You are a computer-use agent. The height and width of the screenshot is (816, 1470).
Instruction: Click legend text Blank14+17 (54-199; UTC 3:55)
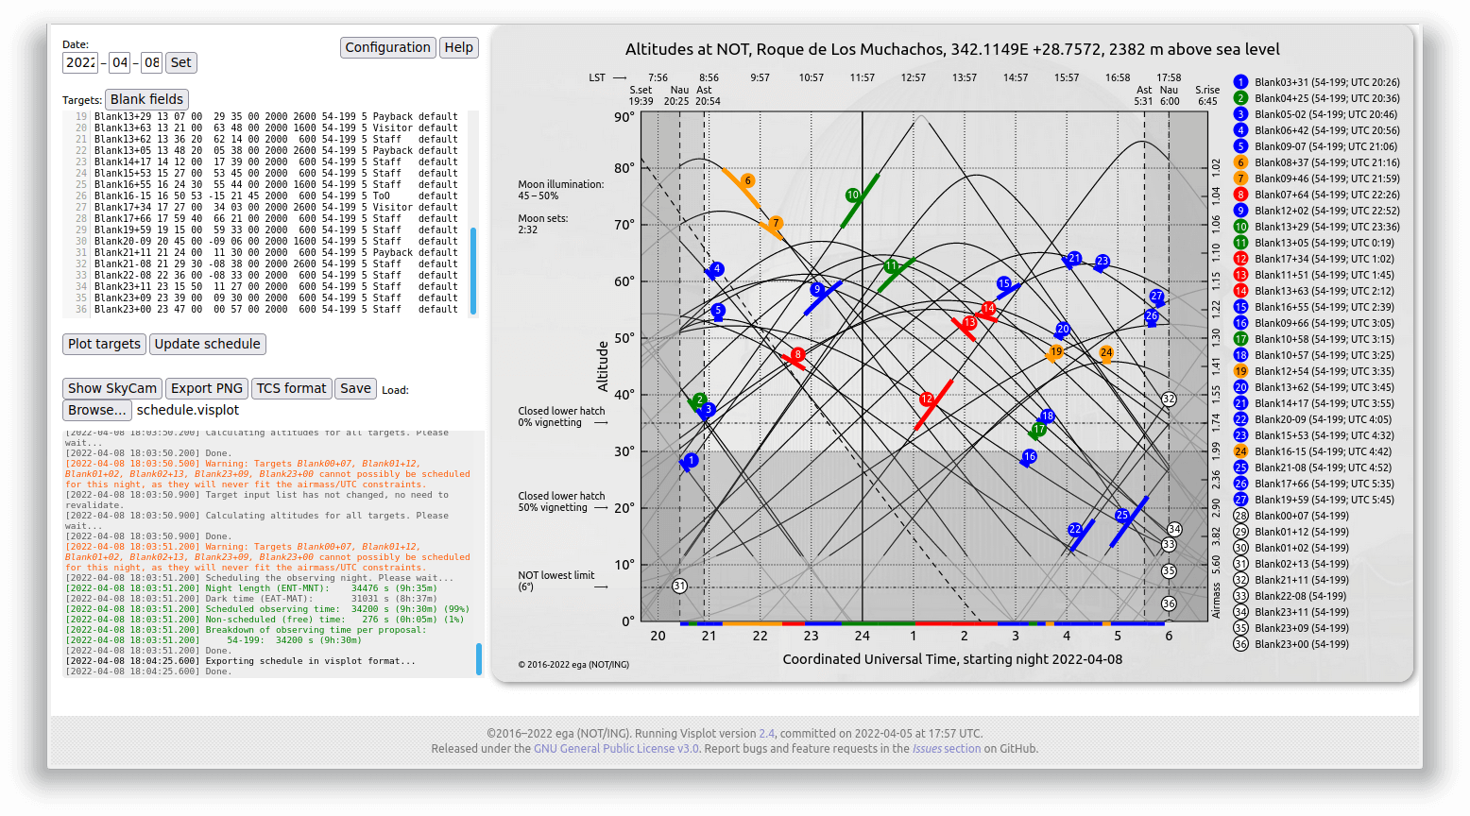(x=1325, y=403)
